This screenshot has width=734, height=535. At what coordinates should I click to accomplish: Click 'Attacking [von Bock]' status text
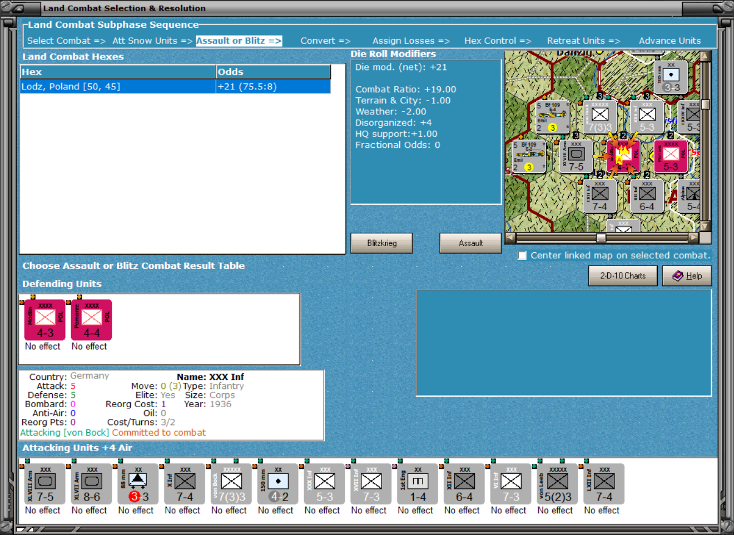[x=65, y=433]
